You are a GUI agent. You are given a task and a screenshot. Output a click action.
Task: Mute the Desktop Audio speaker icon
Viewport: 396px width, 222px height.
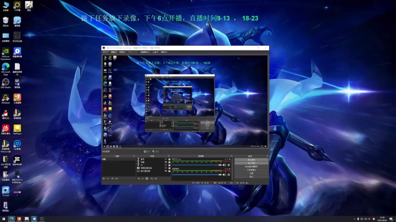(x=224, y=175)
